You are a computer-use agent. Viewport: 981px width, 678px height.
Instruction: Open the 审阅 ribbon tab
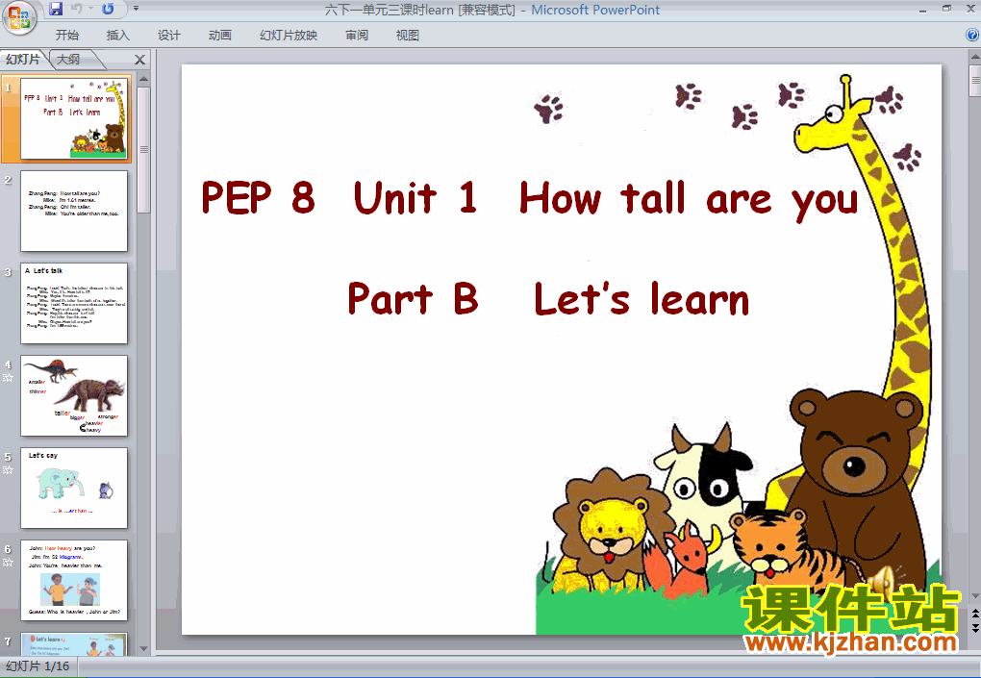(x=357, y=35)
